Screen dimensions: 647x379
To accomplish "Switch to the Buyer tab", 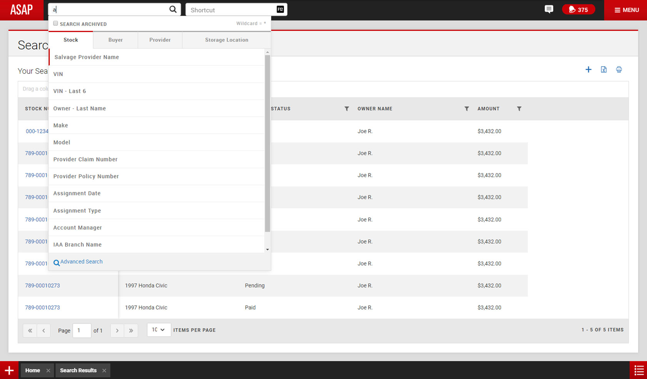I will 116,40.
